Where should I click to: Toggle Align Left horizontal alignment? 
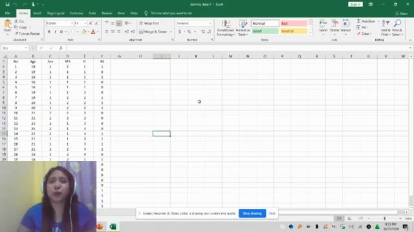(x=107, y=32)
